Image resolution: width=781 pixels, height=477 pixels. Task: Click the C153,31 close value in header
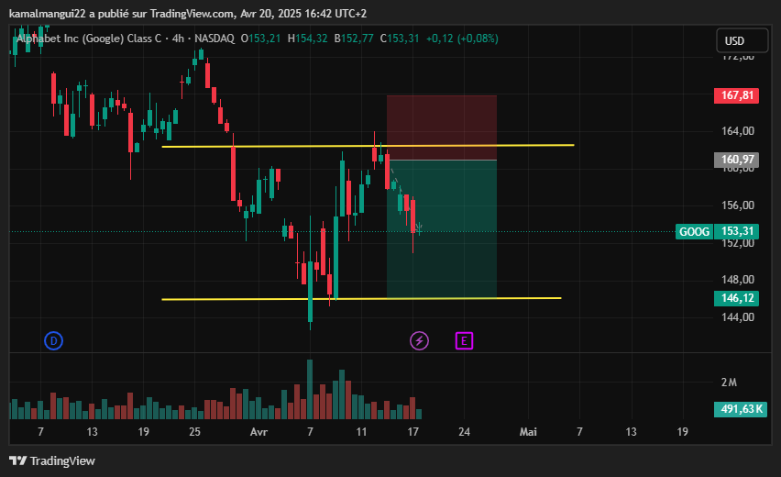click(400, 39)
